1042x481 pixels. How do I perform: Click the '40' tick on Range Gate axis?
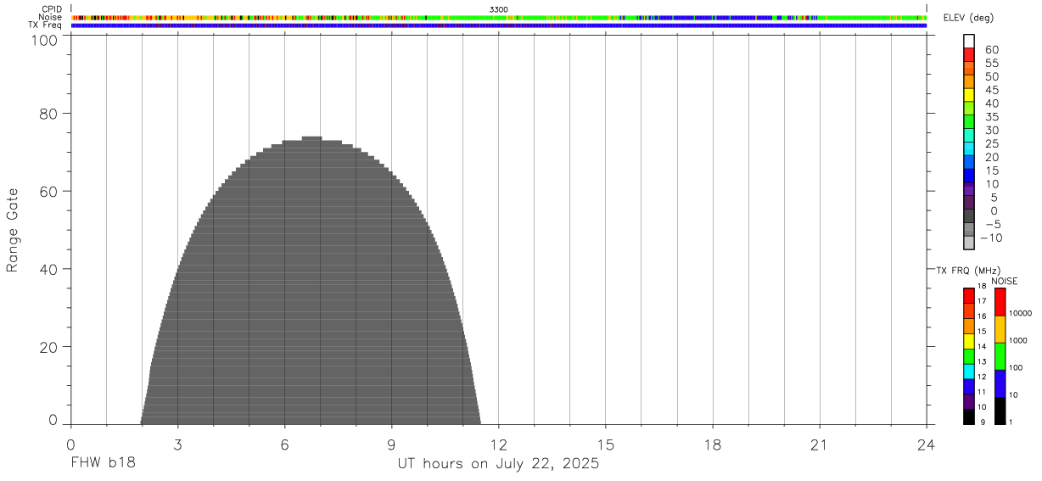tap(48, 269)
